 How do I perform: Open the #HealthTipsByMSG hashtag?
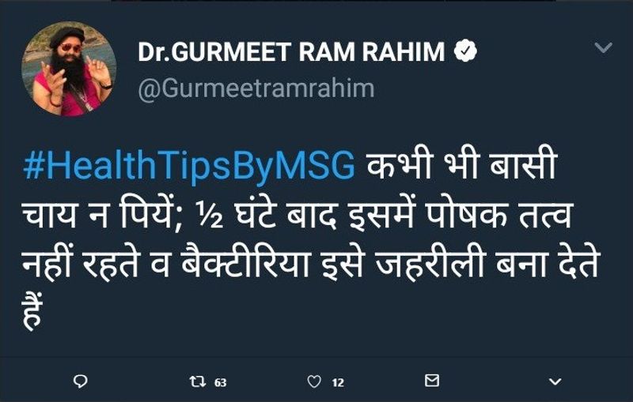coord(189,167)
